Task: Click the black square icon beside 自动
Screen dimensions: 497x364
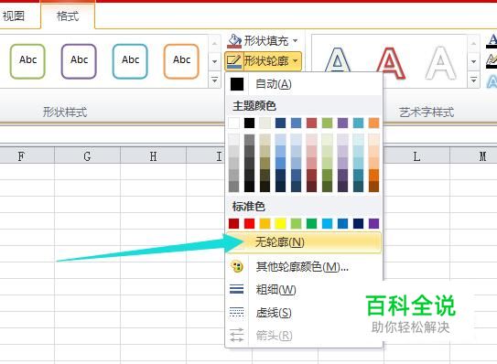Action: click(x=237, y=84)
